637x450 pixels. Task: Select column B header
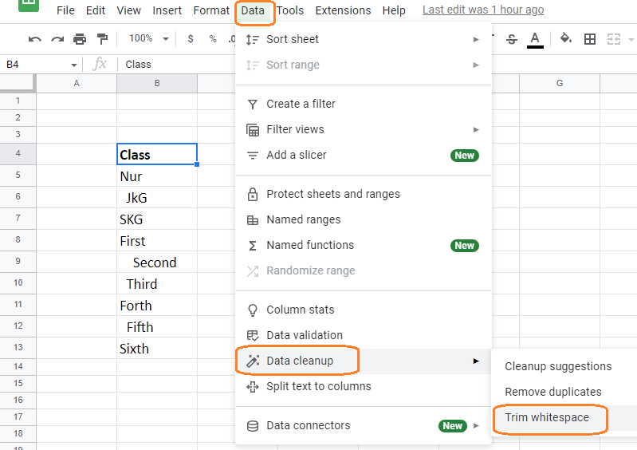(157, 83)
